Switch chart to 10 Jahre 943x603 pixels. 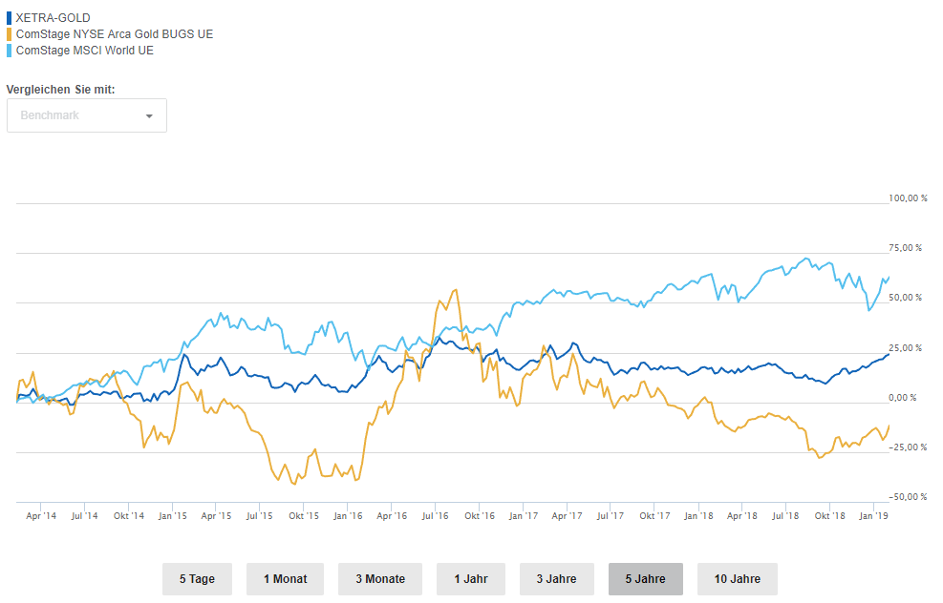[737, 579]
